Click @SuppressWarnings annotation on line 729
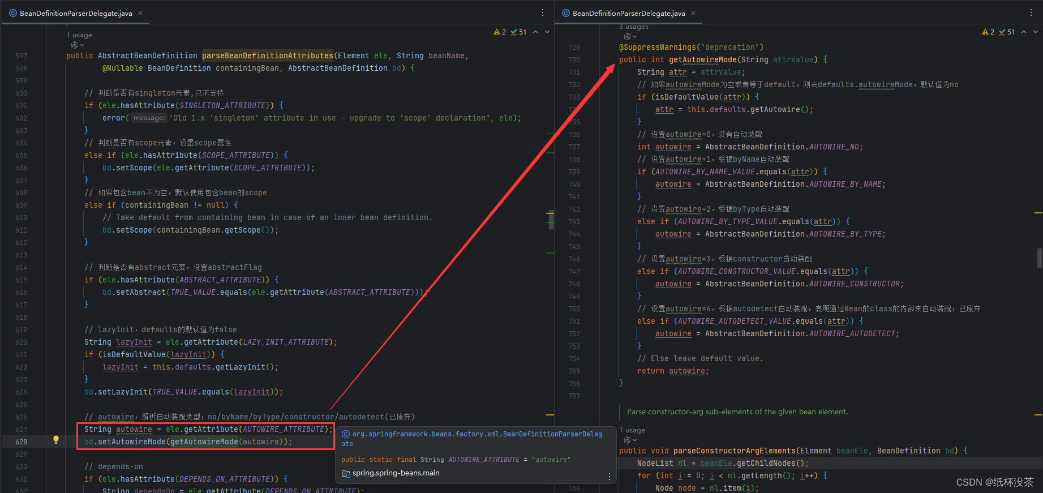 coord(658,47)
